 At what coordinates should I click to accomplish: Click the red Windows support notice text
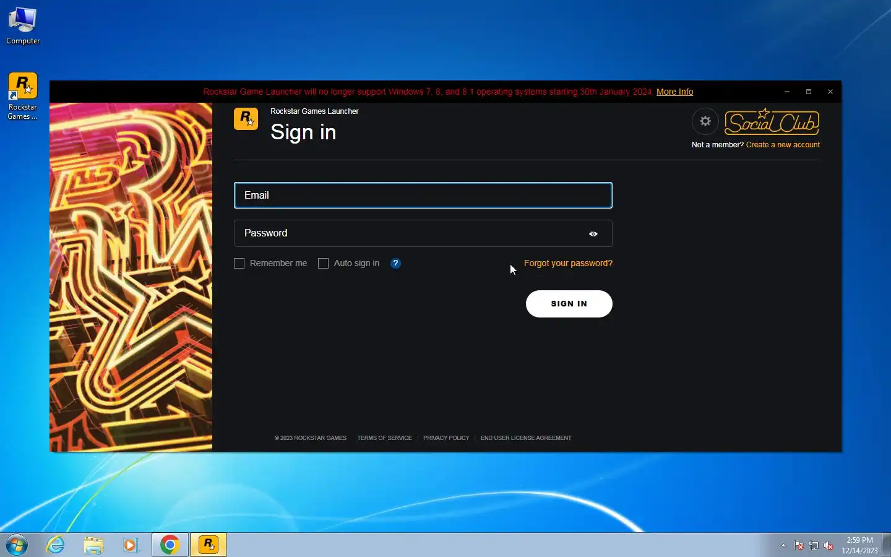[428, 92]
